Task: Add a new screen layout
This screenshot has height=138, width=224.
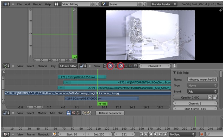Action: point(93,4)
